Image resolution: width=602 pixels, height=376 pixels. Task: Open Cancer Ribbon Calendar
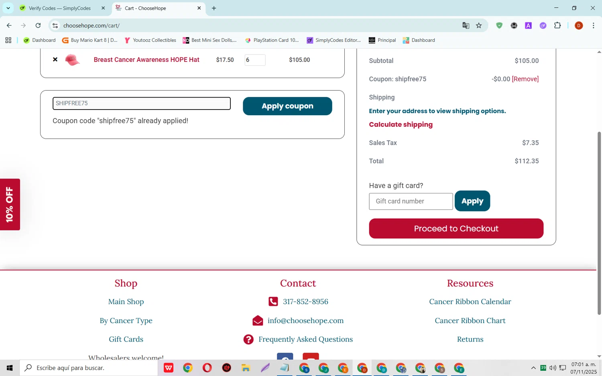(x=470, y=302)
